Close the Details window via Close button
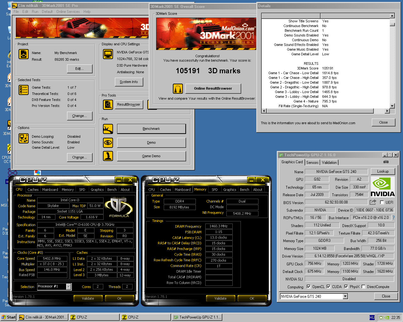The width and height of the screenshot is (403, 322). (383, 122)
